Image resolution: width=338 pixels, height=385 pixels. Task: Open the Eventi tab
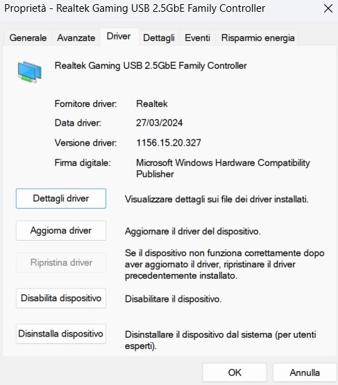click(x=198, y=38)
